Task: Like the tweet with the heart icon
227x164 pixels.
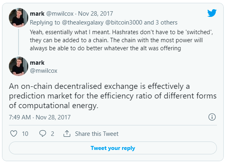Action: click(x=14, y=133)
